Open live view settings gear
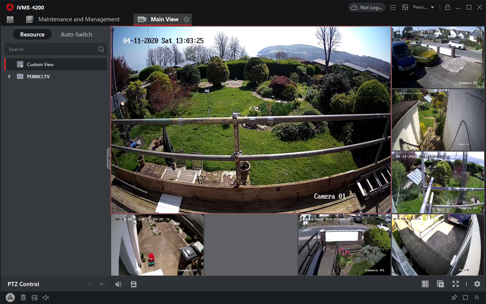The width and height of the screenshot is (486, 304). (x=477, y=284)
